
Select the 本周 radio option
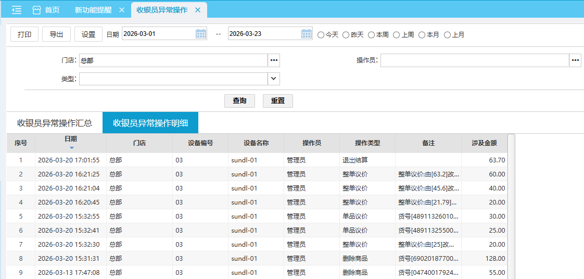(371, 35)
